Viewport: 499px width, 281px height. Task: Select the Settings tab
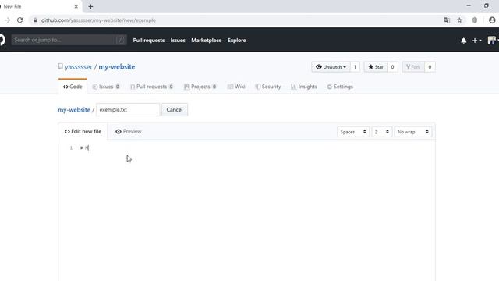point(340,87)
